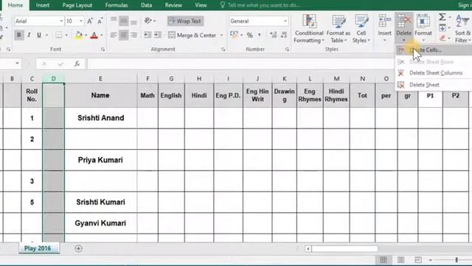
Task: Apply Comma Style
Action: tap(259, 35)
